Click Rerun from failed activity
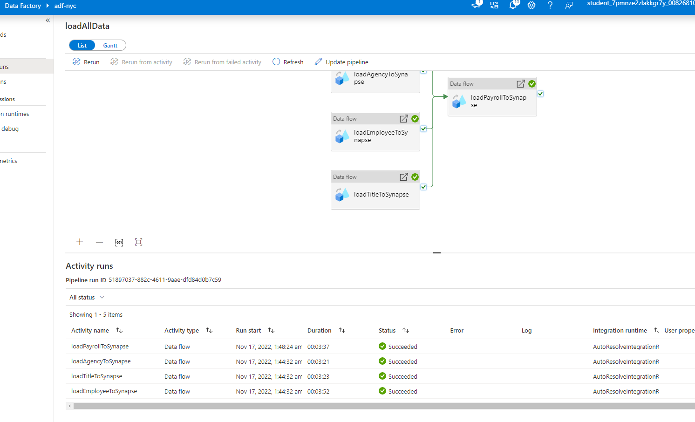The width and height of the screenshot is (695, 422). tap(222, 62)
